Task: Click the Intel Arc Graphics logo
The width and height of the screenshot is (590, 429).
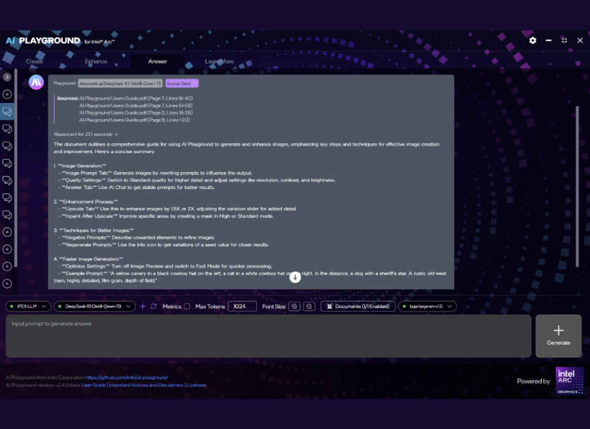Action: click(569, 381)
